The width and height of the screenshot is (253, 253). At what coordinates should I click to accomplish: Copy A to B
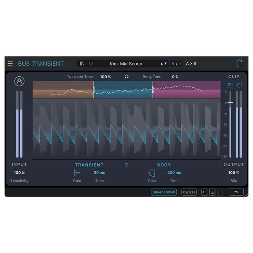pos(191,64)
